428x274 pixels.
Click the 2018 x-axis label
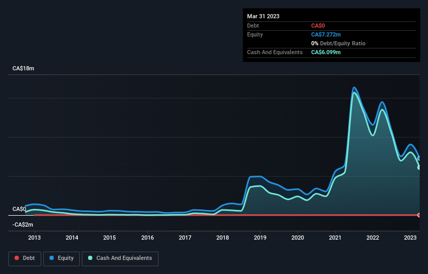point(223,238)
